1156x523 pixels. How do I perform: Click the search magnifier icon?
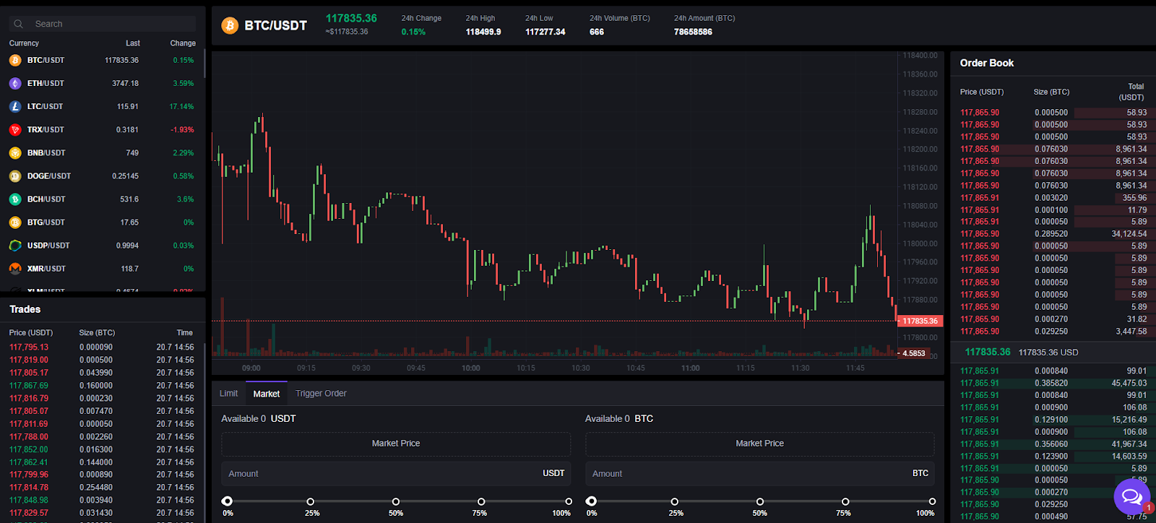19,24
